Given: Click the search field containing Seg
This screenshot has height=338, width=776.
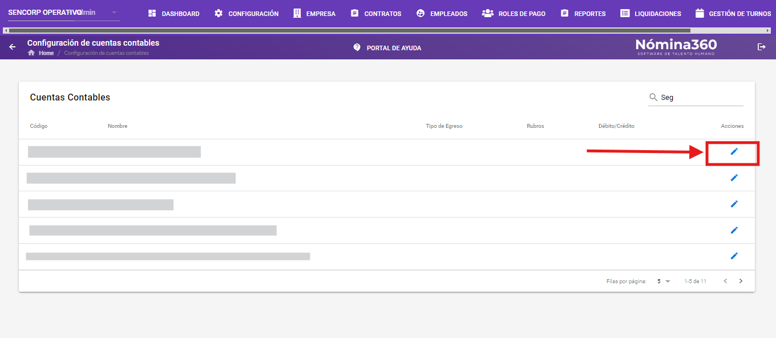Looking at the screenshot, I should point(696,98).
